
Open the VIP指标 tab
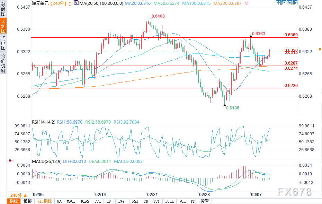click(45, 201)
